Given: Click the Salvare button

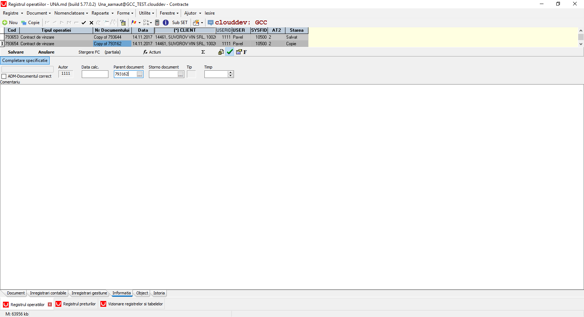Looking at the screenshot, I should (16, 52).
